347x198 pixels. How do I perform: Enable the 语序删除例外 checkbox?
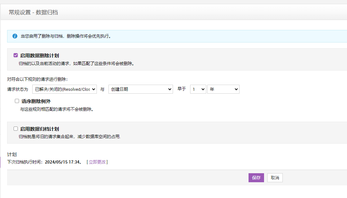(17, 101)
